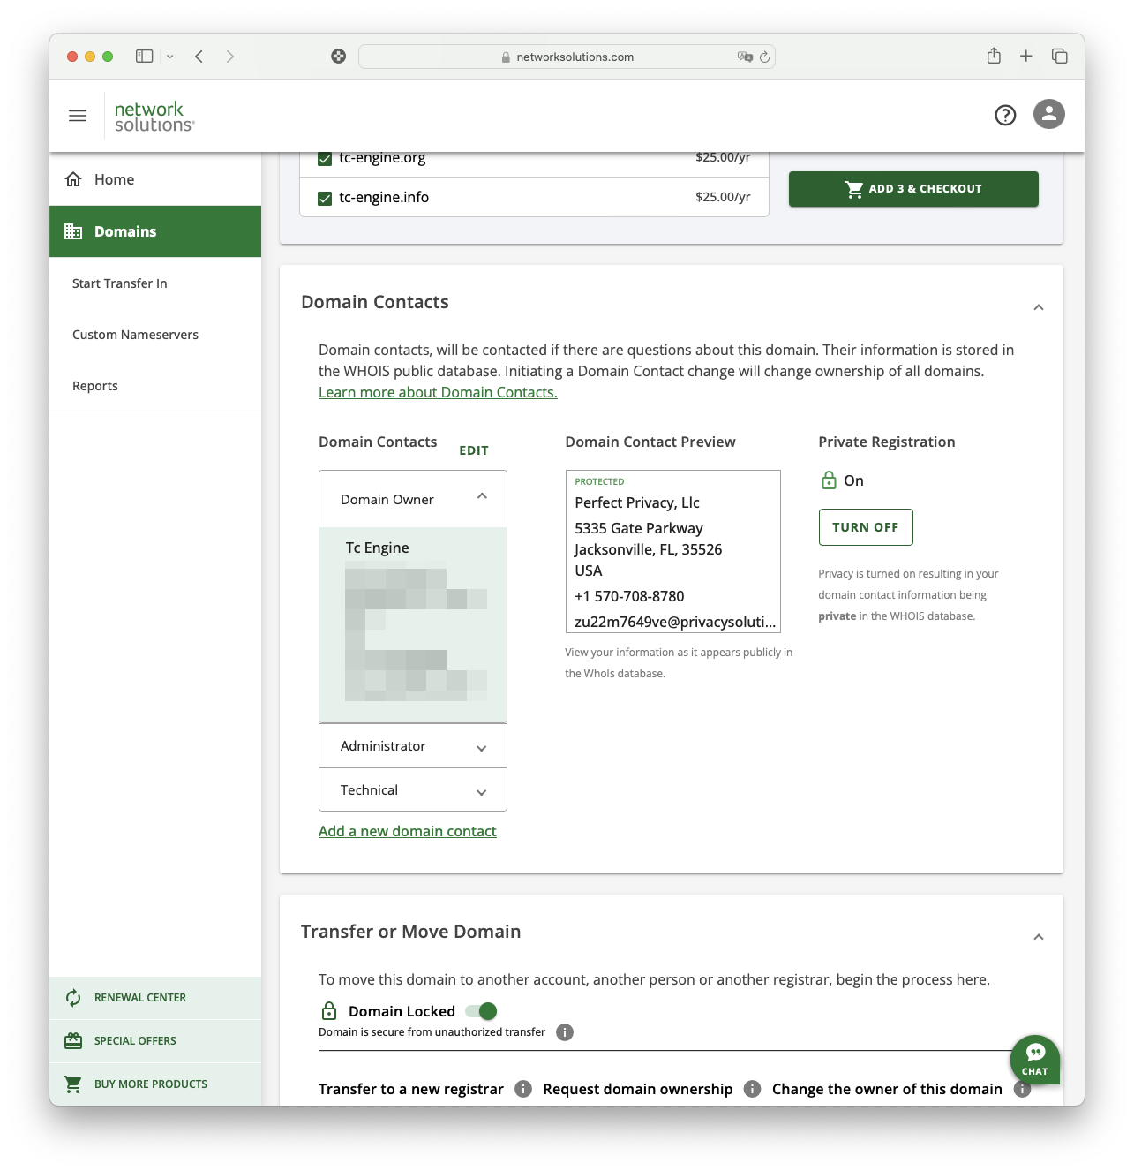
Task: Open Special Offers
Action: click(x=155, y=1041)
